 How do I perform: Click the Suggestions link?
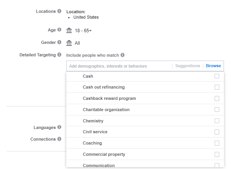point(188,66)
